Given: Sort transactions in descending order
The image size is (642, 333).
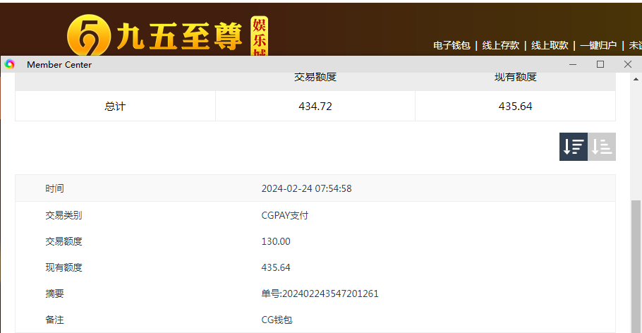Looking at the screenshot, I should [573, 147].
